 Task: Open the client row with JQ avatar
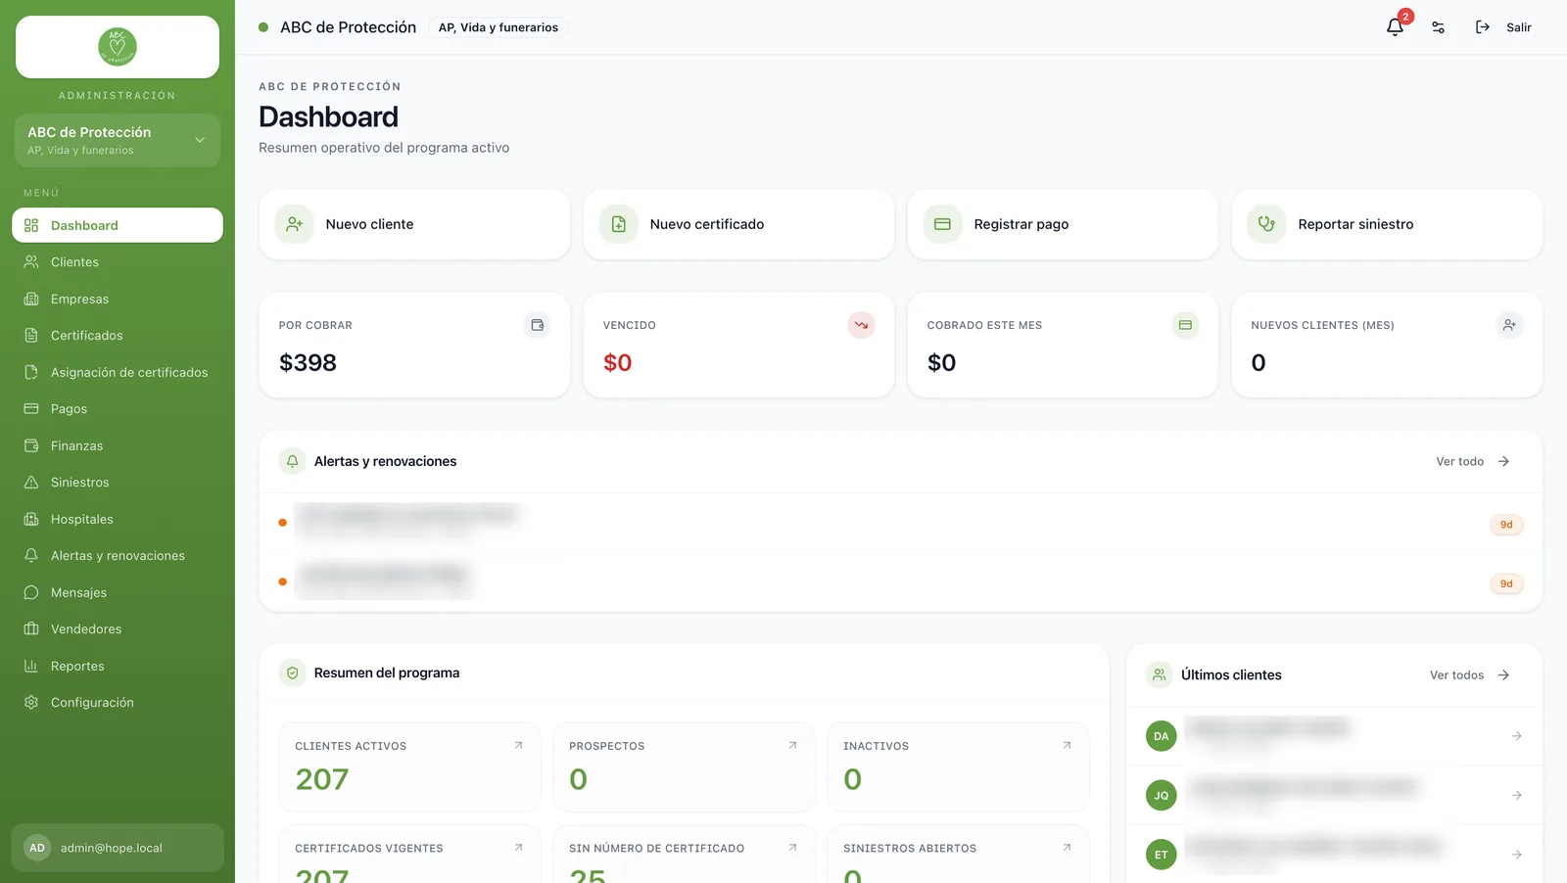click(x=1334, y=795)
